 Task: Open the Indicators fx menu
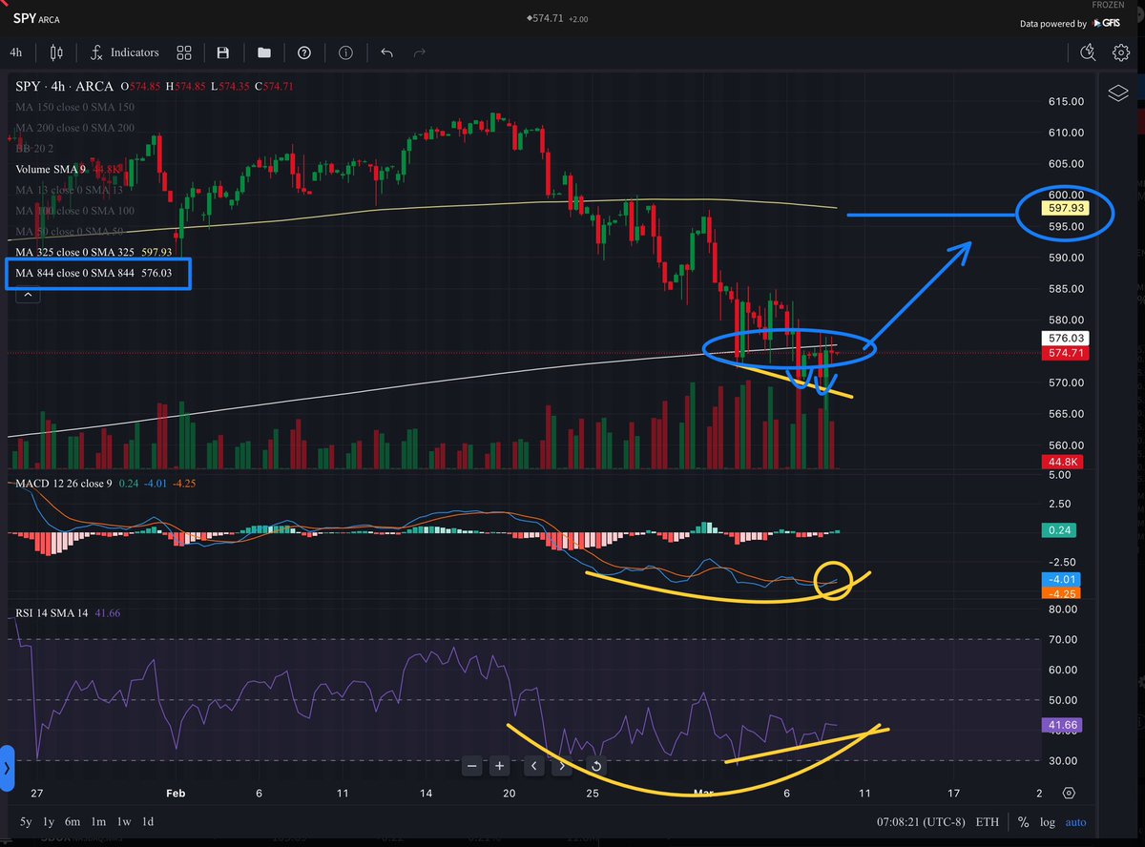[x=124, y=53]
